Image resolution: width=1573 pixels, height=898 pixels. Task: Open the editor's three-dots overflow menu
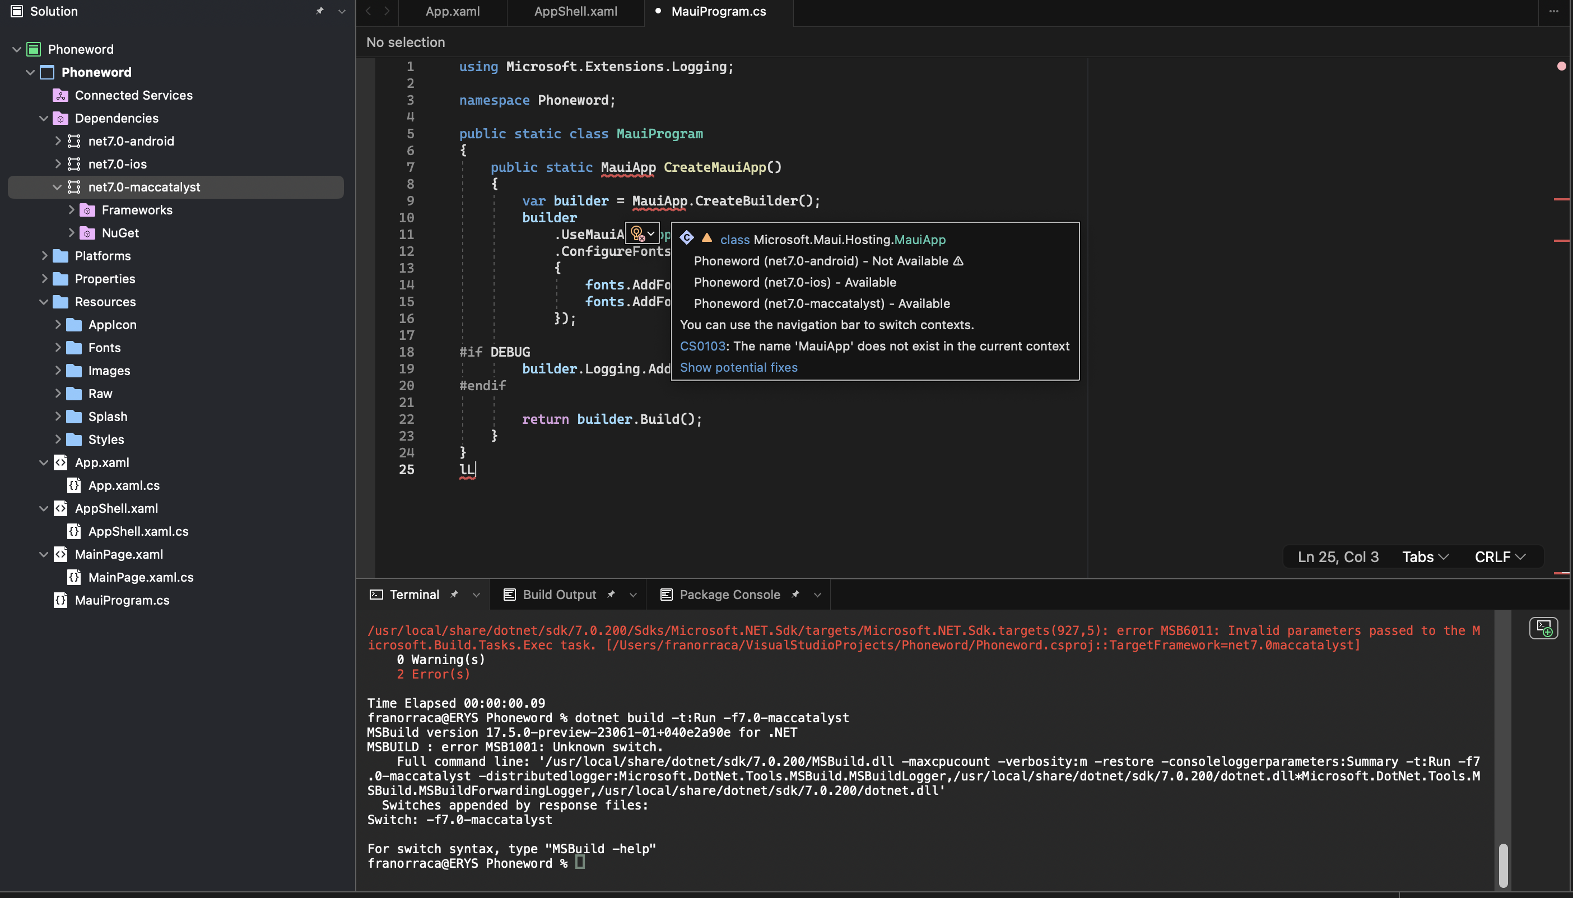tap(1554, 11)
